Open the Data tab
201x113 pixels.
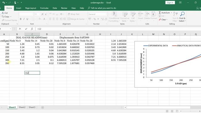tap(55, 8)
